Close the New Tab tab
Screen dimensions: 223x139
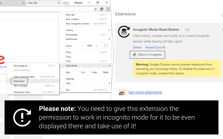[x=59, y=3]
